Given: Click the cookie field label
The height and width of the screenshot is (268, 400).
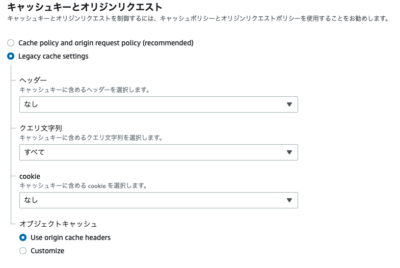Looking at the screenshot, I should 30,176.
